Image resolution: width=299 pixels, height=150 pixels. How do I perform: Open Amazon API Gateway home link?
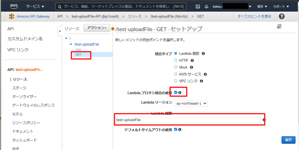pyautogui.click(x=33, y=16)
